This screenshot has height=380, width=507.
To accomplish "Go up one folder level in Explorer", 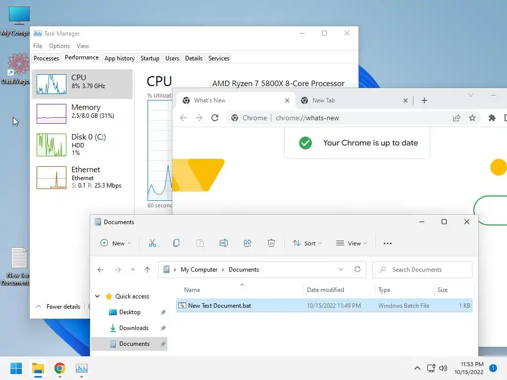I will pyautogui.click(x=147, y=270).
